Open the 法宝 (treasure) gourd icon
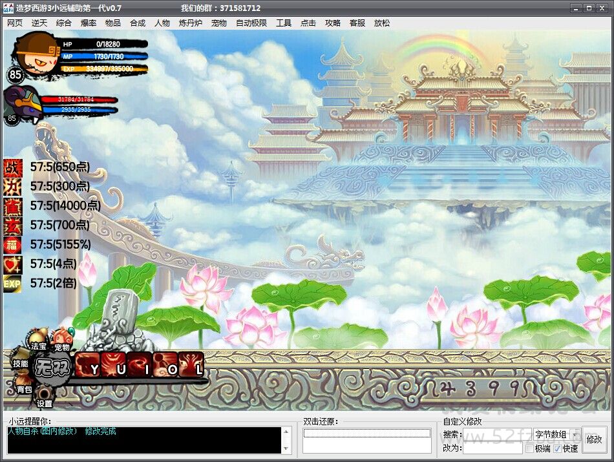The image size is (614, 462). click(x=37, y=340)
